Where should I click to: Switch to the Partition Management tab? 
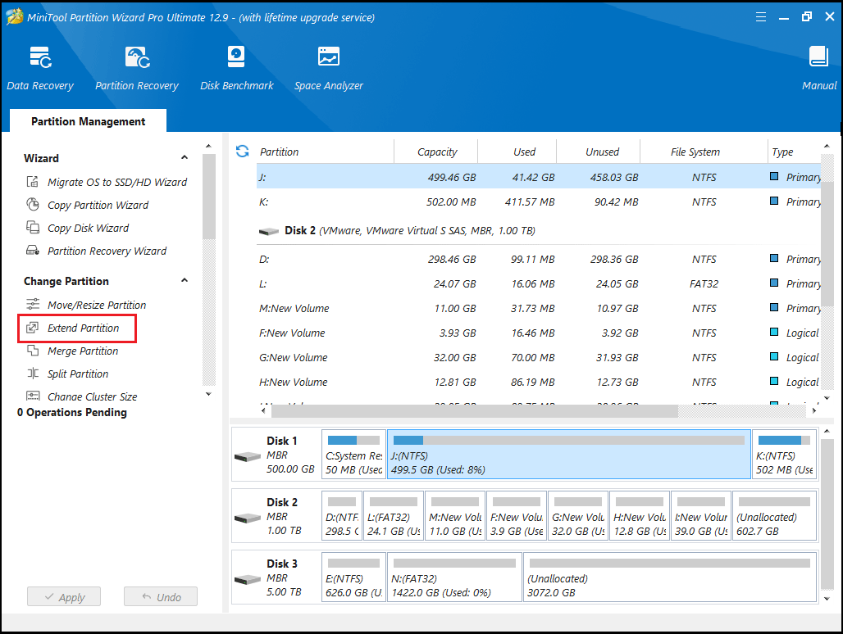tap(89, 121)
